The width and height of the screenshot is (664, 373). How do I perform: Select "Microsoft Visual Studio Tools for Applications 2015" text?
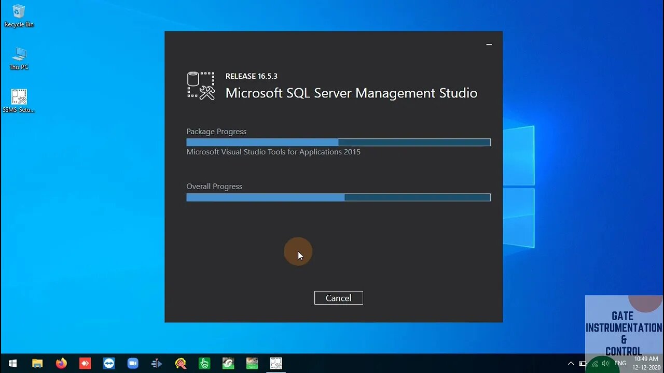(x=273, y=152)
